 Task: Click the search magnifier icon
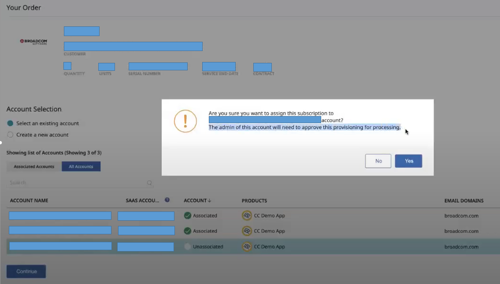[x=149, y=183]
